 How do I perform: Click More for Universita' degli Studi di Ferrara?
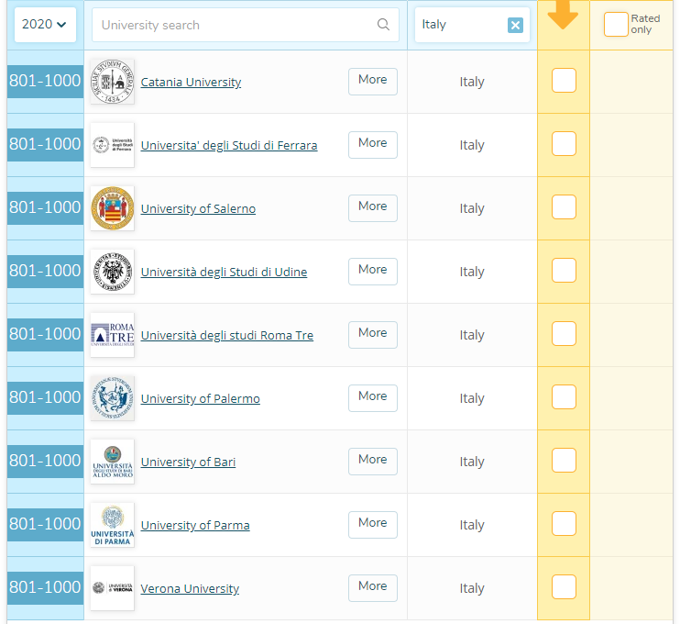pyautogui.click(x=373, y=145)
